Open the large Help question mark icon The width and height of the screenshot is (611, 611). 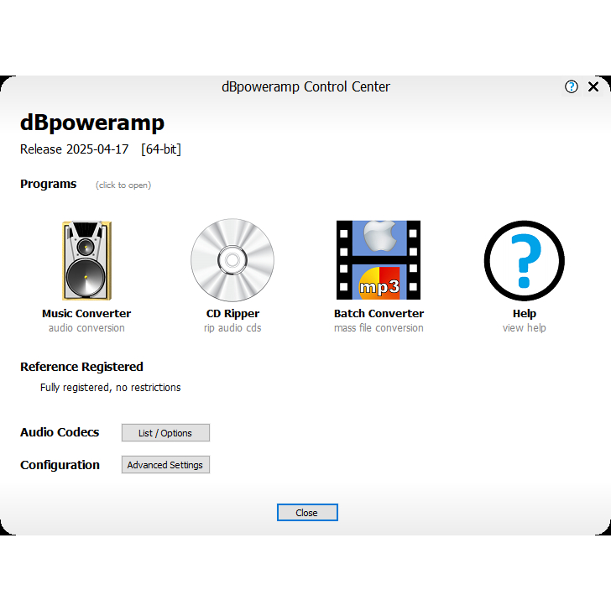point(524,260)
